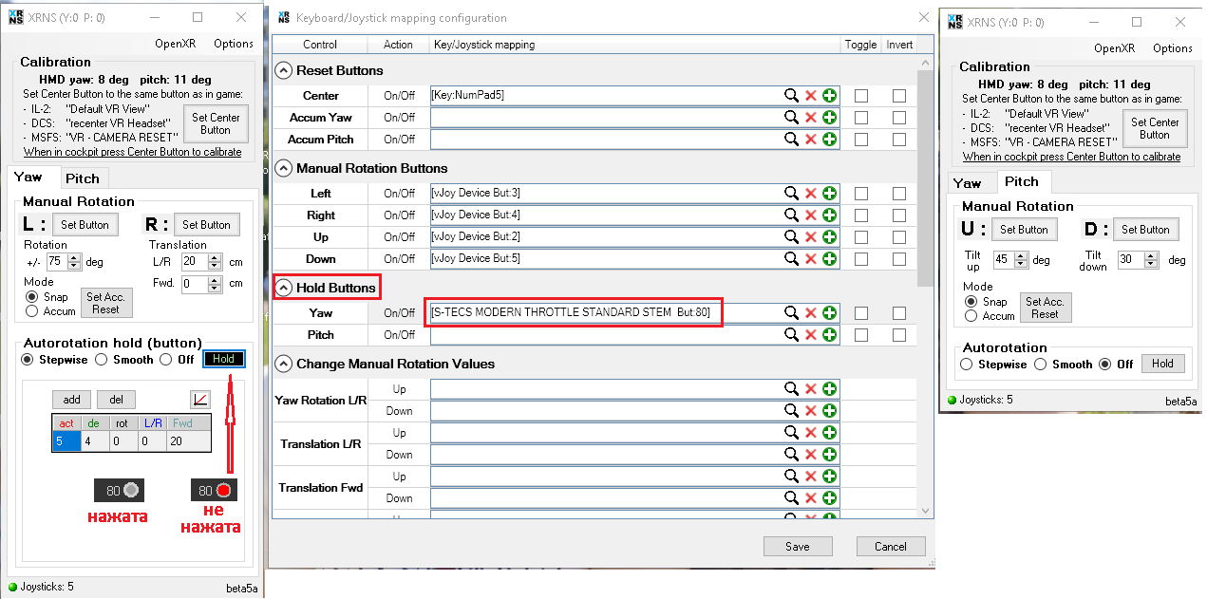Click green plus icon in Pitch hold row

tap(829, 335)
